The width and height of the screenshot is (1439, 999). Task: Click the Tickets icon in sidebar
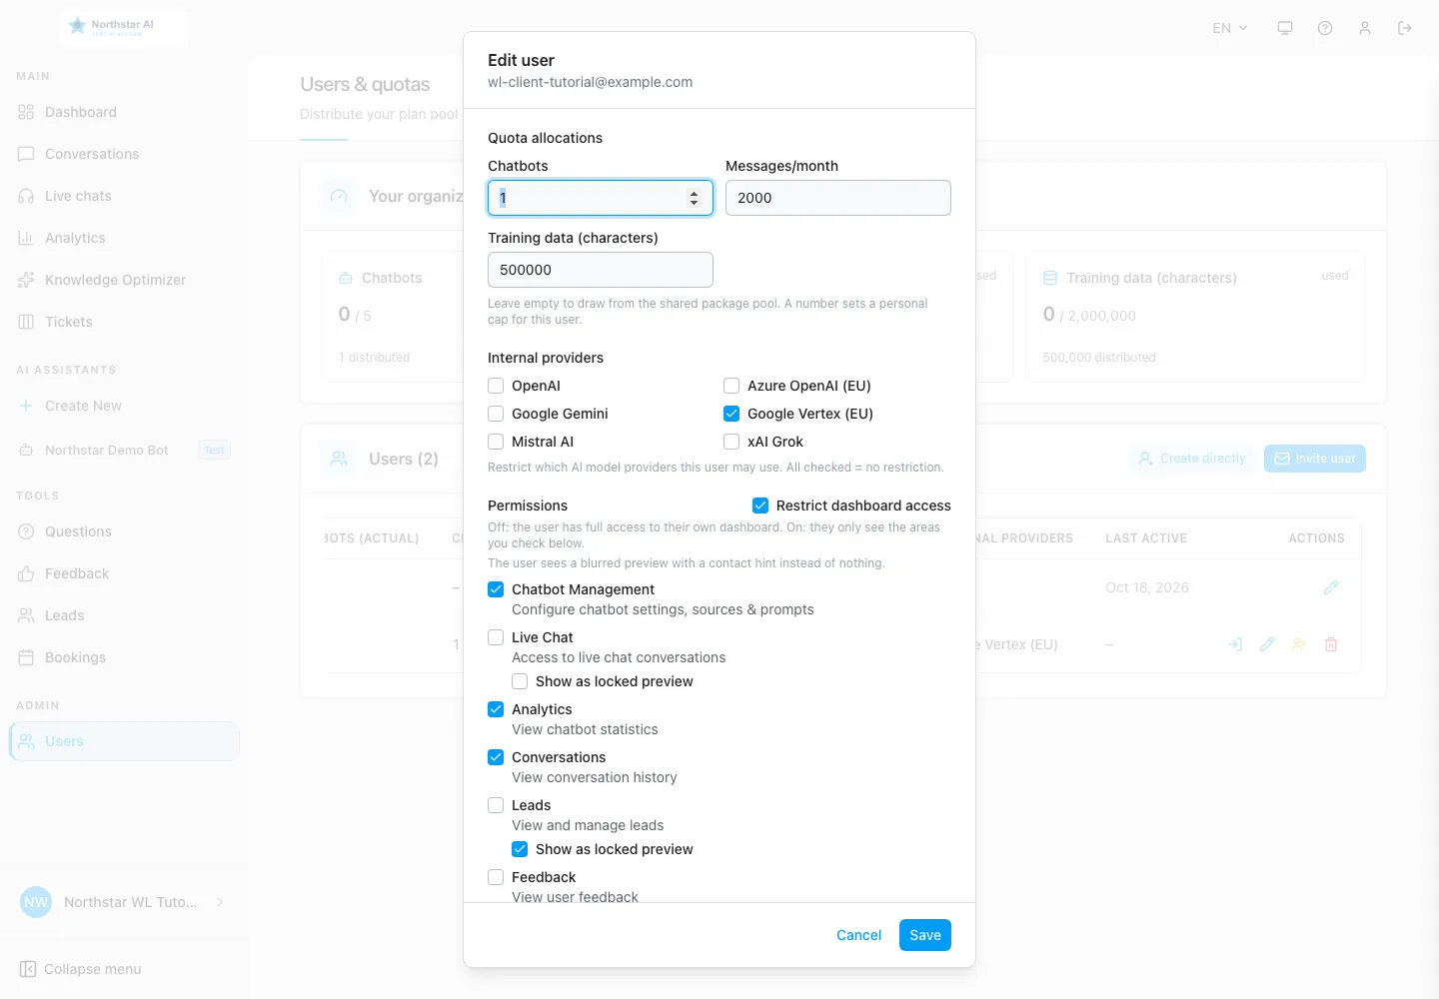point(26,322)
